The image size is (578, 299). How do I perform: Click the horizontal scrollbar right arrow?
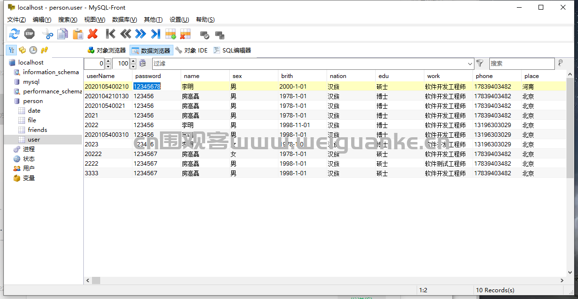click(562, 281)
